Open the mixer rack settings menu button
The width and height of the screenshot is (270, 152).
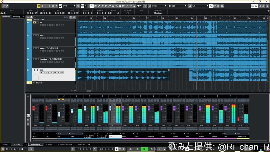pos(28,96)
